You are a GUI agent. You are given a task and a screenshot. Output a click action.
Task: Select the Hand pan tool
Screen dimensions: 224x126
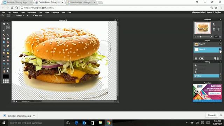pos(4,71)
